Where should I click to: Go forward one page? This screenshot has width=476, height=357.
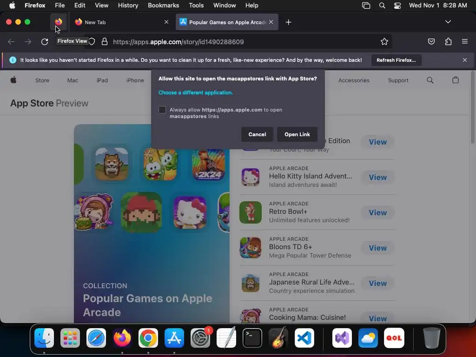point(28,41)
